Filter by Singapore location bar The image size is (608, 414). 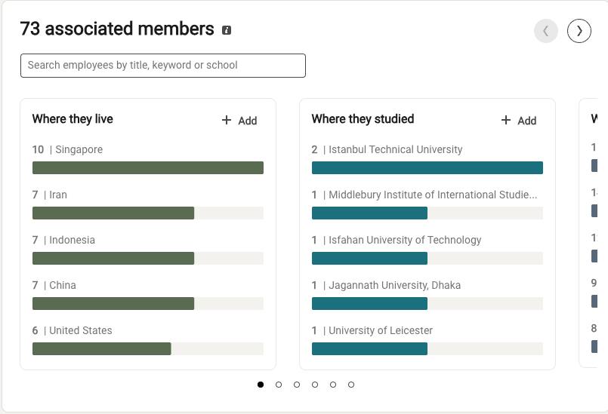point(147,167)
